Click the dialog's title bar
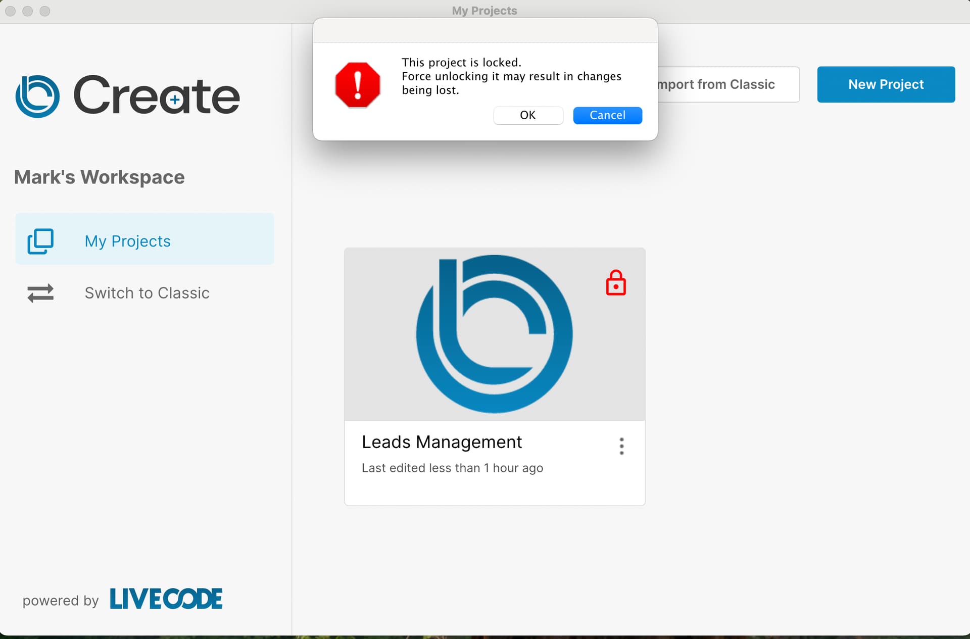The height and width of the screenshot is (639, 970). click(485, 31)
